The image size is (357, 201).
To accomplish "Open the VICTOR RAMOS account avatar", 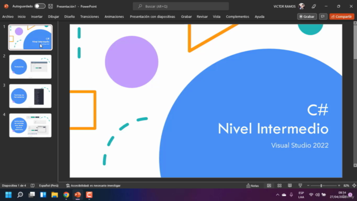I will click(302, 6).
